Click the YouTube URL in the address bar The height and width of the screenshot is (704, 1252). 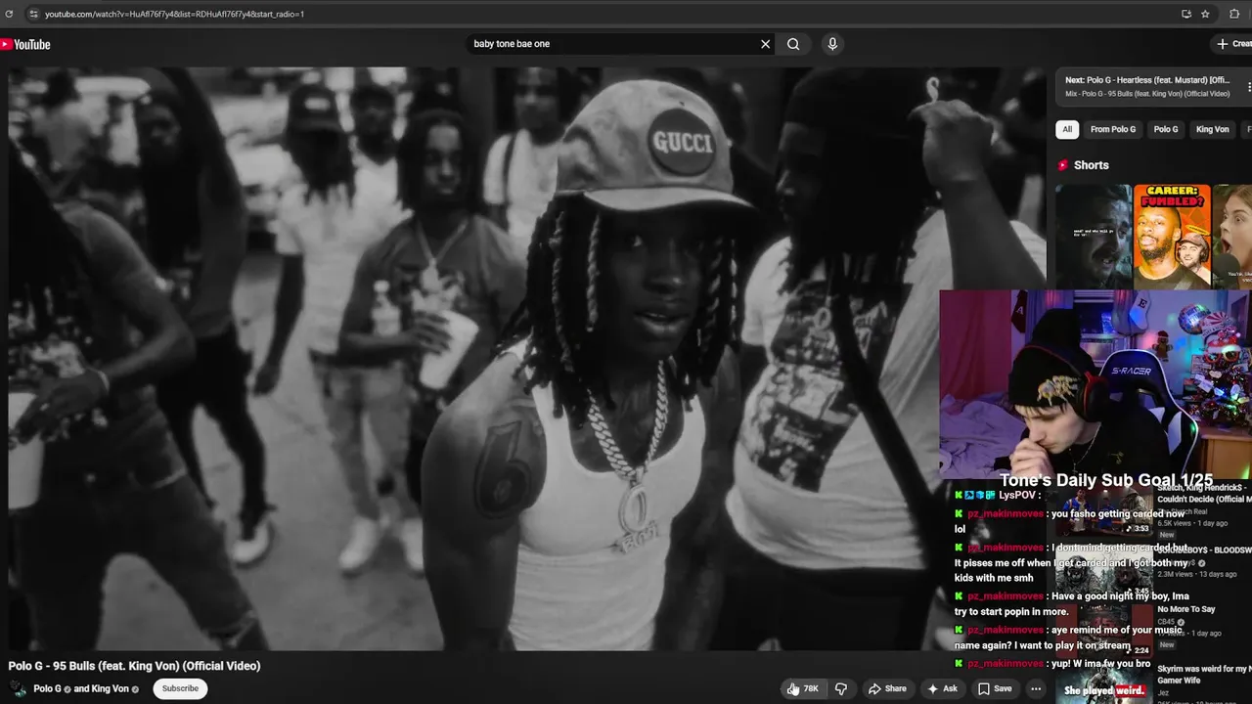[174, 14]
